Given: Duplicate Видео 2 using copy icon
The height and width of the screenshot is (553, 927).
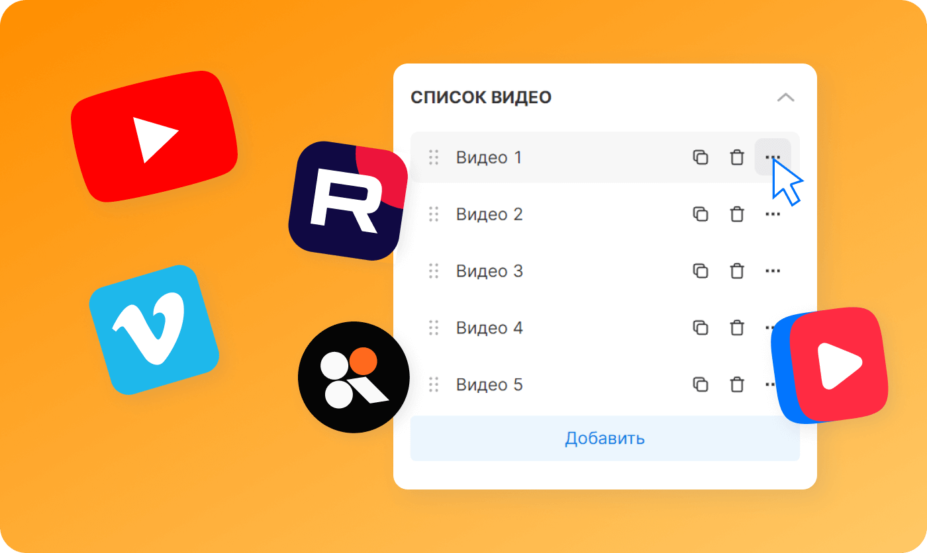Looking at the screenshot, I should coord(701,214).
